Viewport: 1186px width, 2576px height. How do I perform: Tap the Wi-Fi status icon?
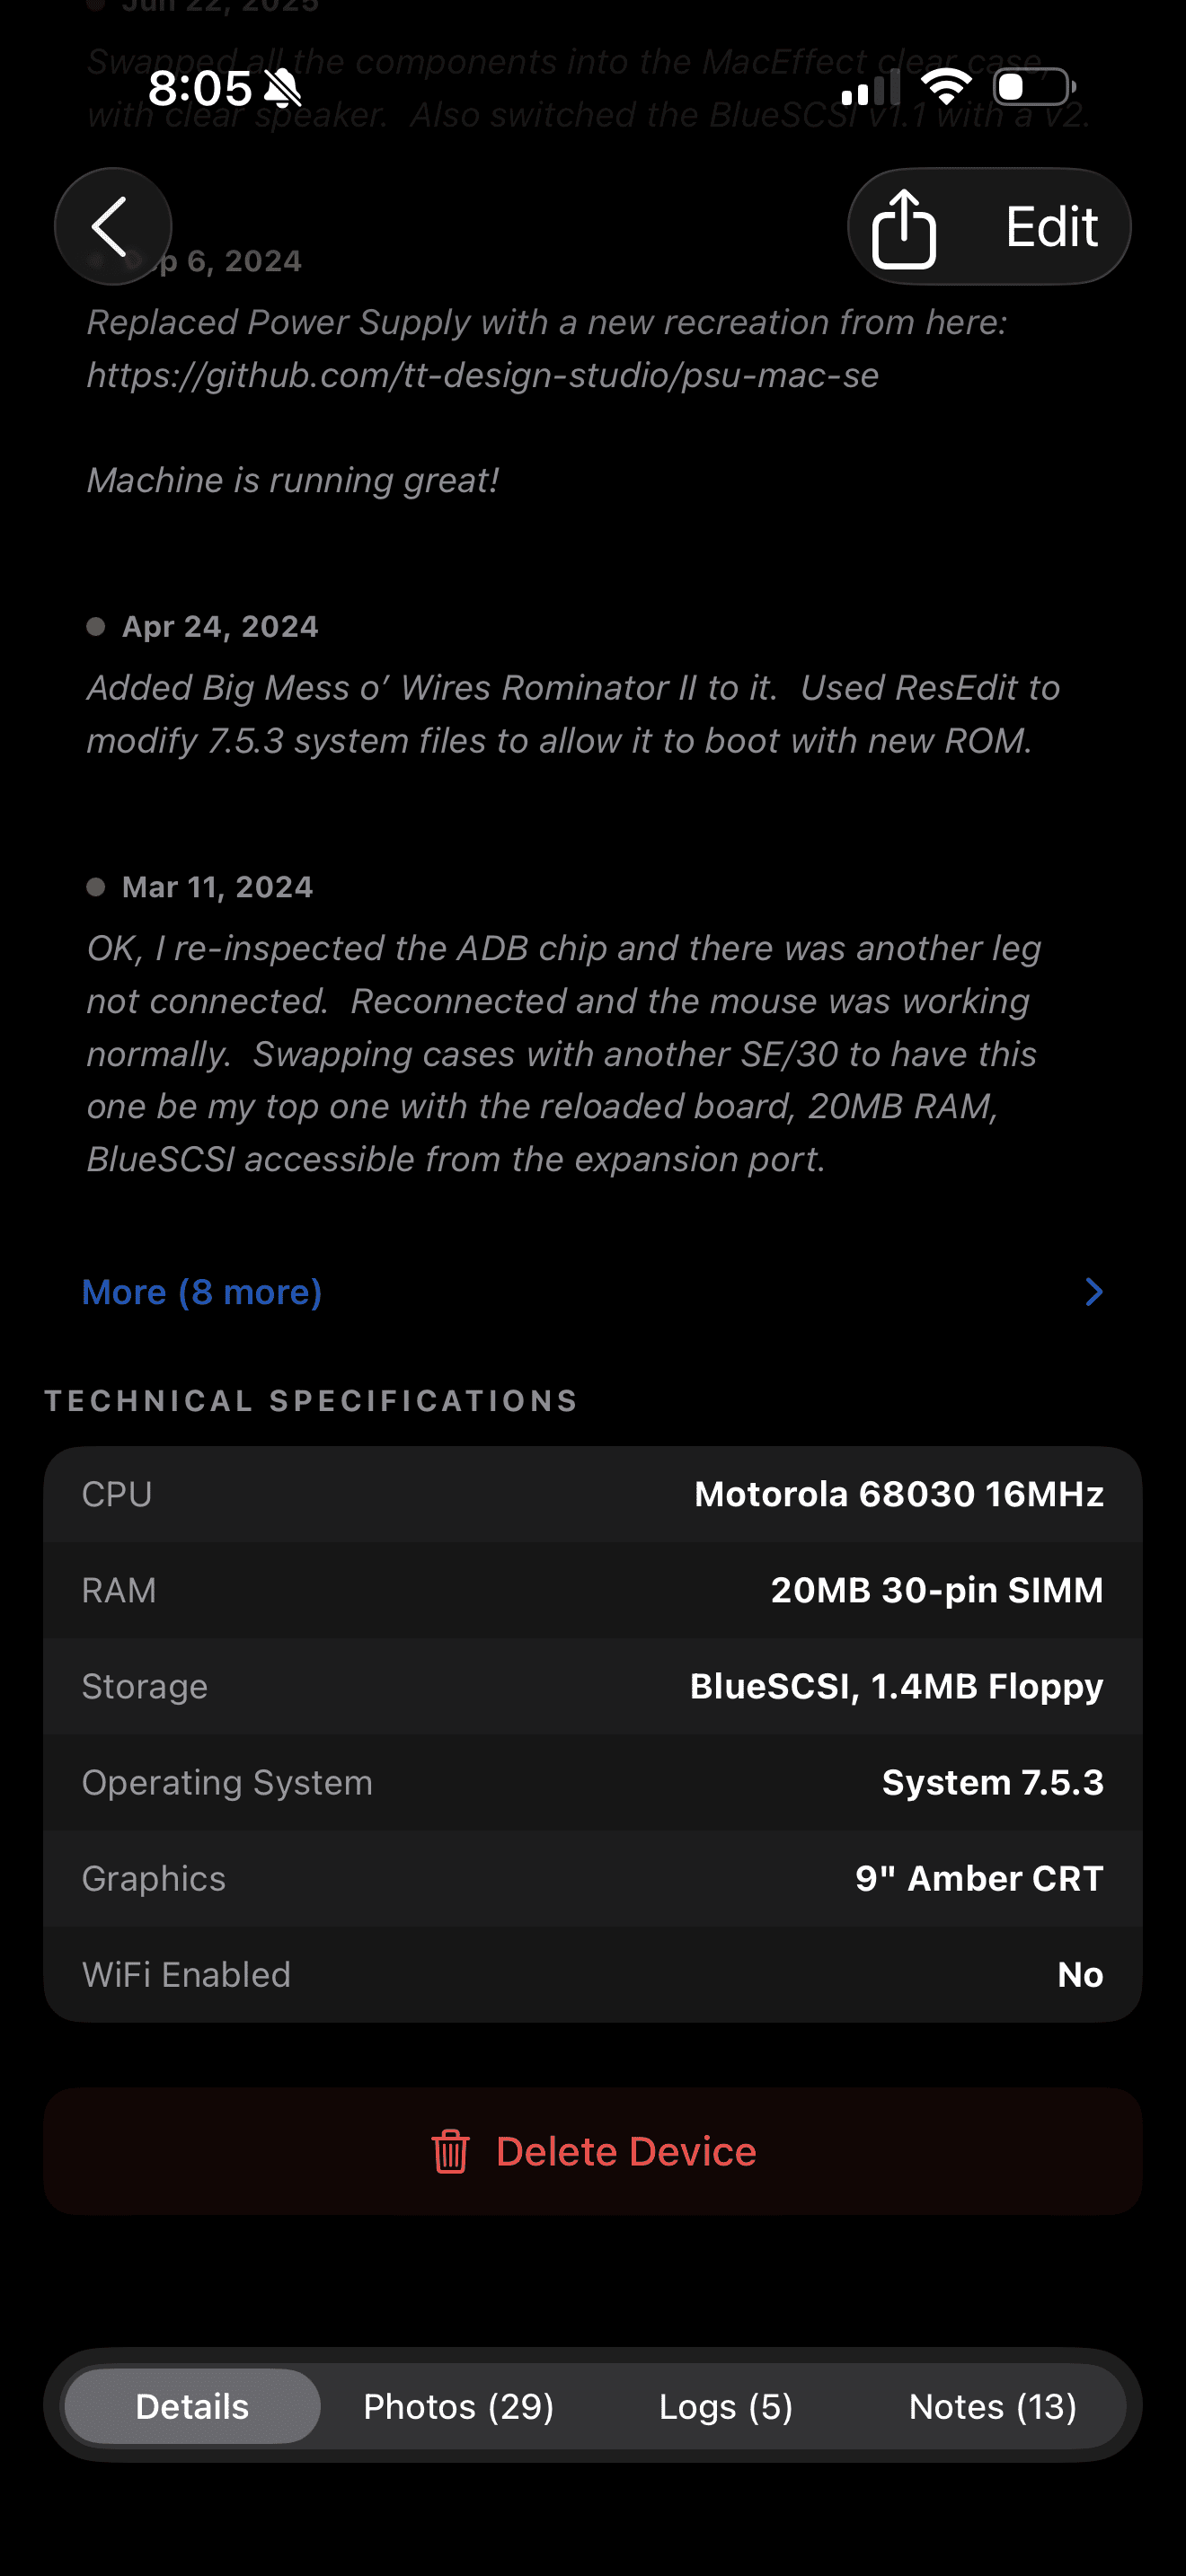(946, 87)
